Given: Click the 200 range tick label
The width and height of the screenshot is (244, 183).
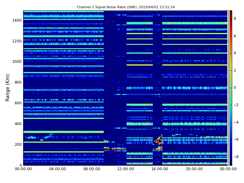Looking at the screenshot, I should click(18, 145).
